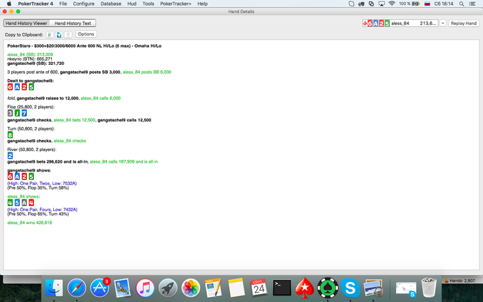Open Calendar from the Dock
The height and width of the screenshot is (302, 483).
coord(259,288)
